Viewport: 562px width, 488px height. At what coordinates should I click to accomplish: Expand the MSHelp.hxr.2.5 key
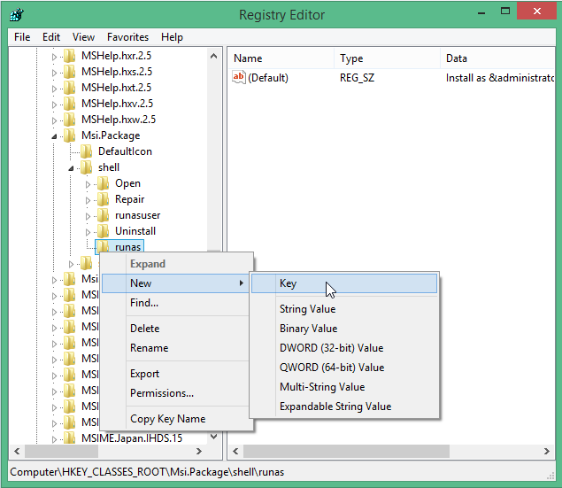coord(54,57)
